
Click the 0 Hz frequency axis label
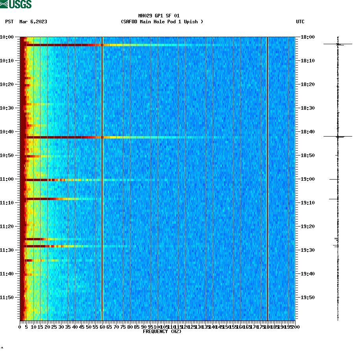point(19,327)
